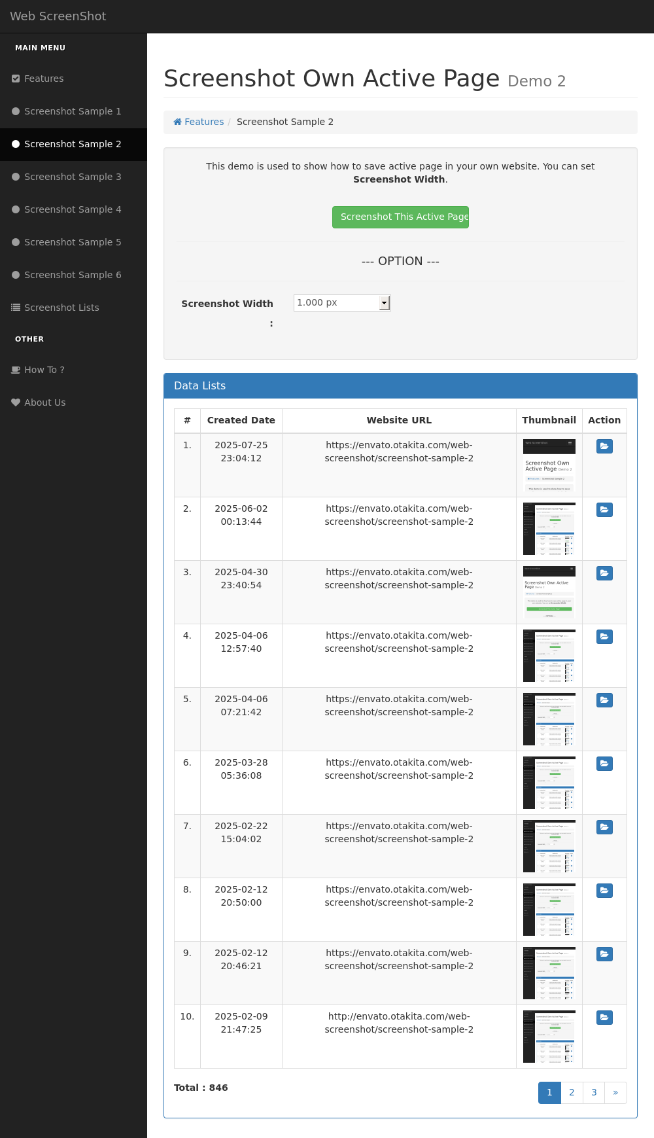The width and height of the screenshot is (654, 1138).
Task: Open the How To ? page
Action: click(x=73, y=370)
